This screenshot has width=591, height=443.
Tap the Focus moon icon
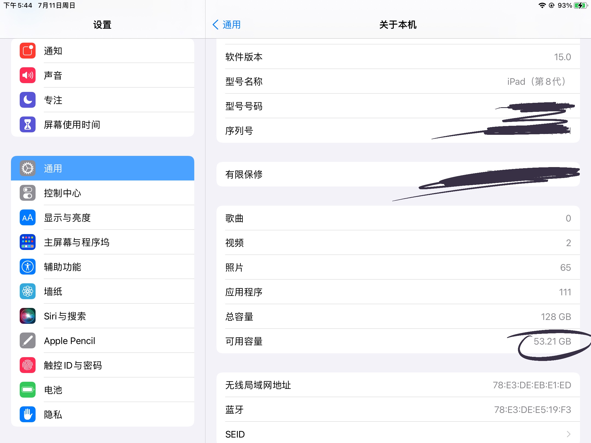[28, 100]
